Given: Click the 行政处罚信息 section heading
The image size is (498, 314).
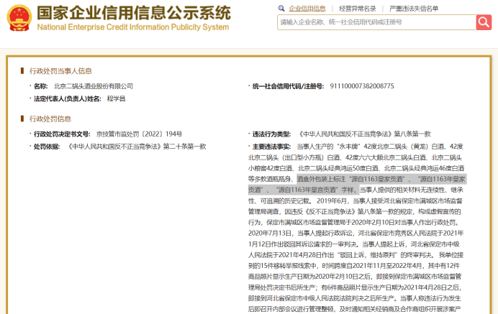Looking at the screenshot, I should click(x=50, y=119).
